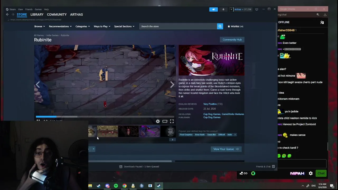
Task: Open the Categories dropdown
Action: coord(83,26)
